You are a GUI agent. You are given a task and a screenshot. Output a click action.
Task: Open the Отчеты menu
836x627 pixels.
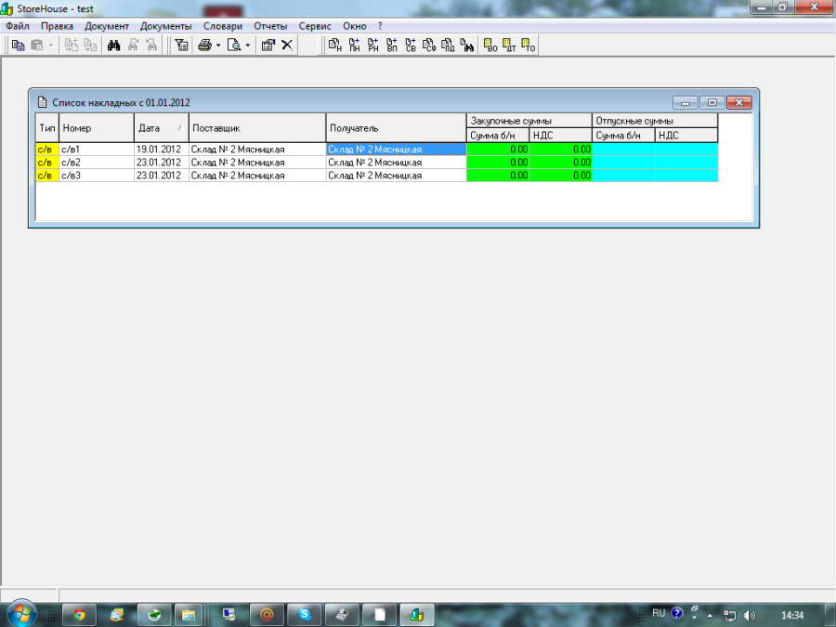coord(270,26)
